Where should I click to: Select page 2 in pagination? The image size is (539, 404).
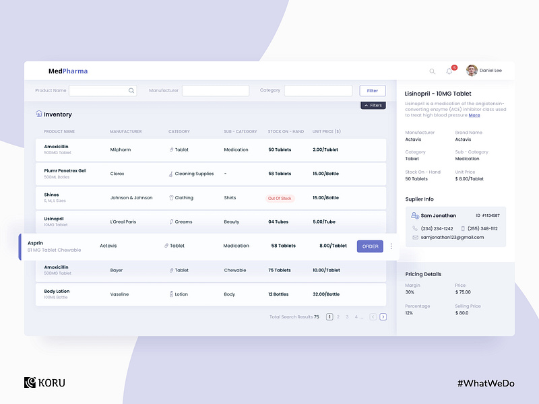coord(338,316)
